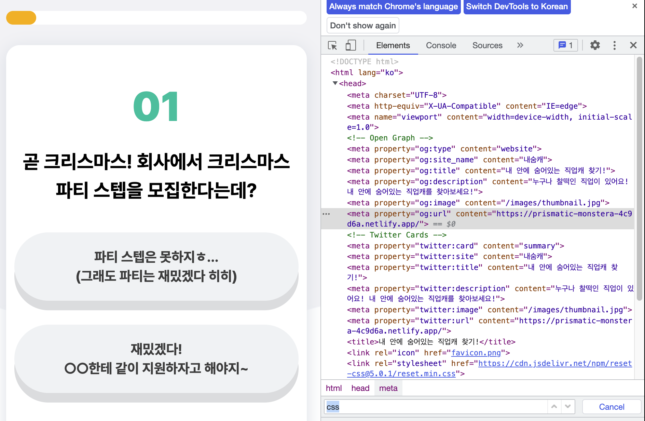Viewport: 645px width, 421px height.
Task: Open hidden panels via the chevron
Action: click(520, 45)
